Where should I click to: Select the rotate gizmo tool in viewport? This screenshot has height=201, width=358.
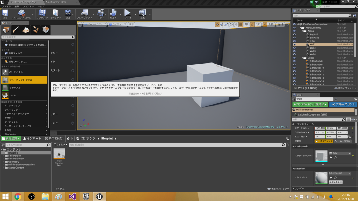pyautogui.click(x=221, y=24)
